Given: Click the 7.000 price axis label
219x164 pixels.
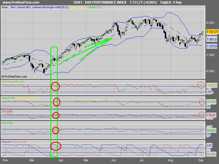Looking at the screenshot, I should [210, 55].
